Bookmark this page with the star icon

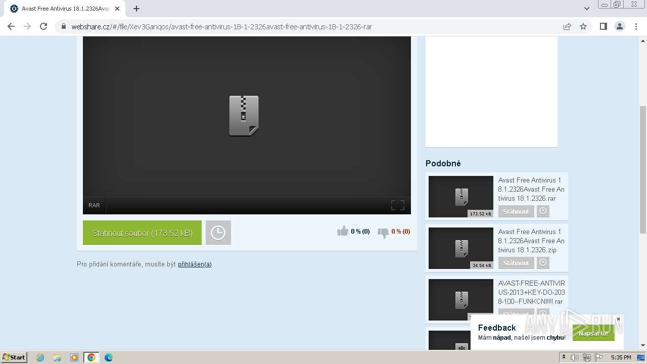tap(583, 26)
